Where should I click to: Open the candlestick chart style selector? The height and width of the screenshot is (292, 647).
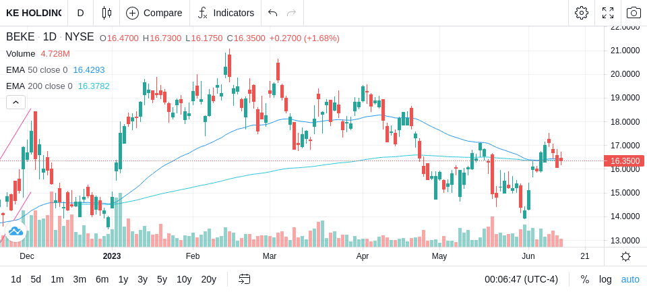coord(106,13)
